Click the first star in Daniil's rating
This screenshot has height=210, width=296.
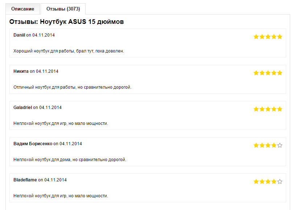[x=256, y=37]
